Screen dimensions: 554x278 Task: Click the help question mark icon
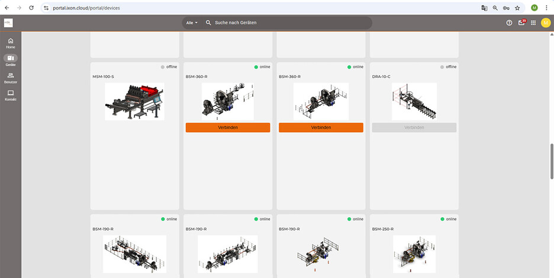pyautogui.click(x=509, y=22)
